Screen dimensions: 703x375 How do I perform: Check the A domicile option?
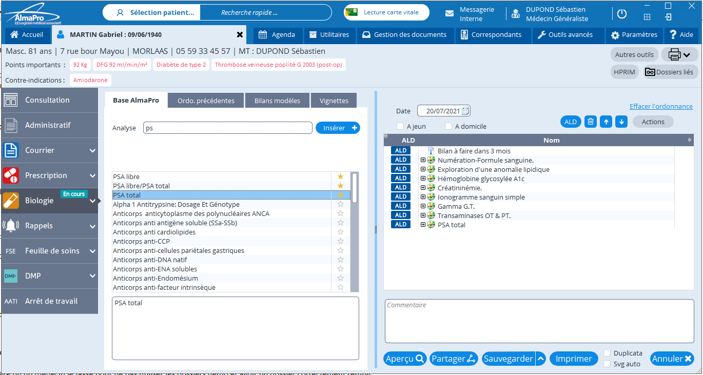tap(448, 126)
